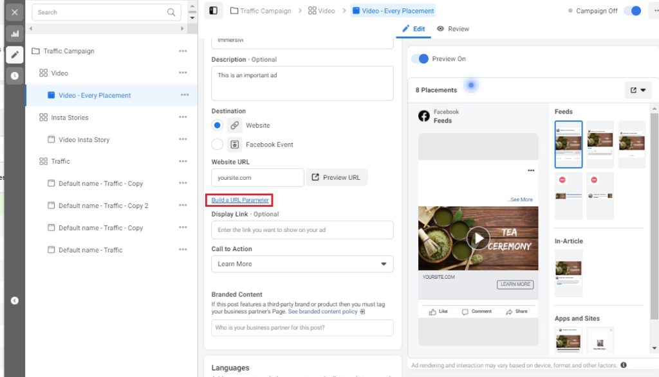
Task: Select Facebook Event as destination
Action: 216,144
